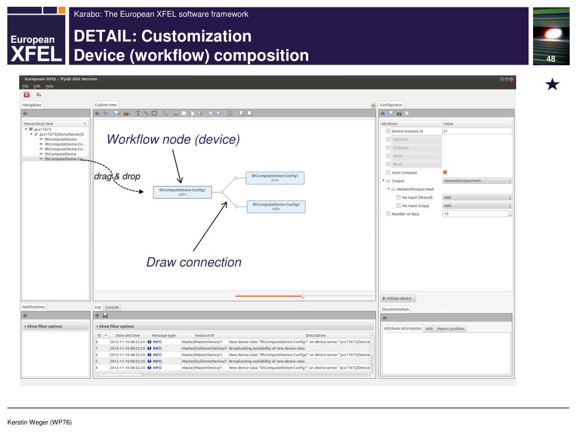Image resolution: width=577 pixels, height=432 pixels.
Task: Click RhComputeDevice-Config1 workflow node
Action: [275, 178]
